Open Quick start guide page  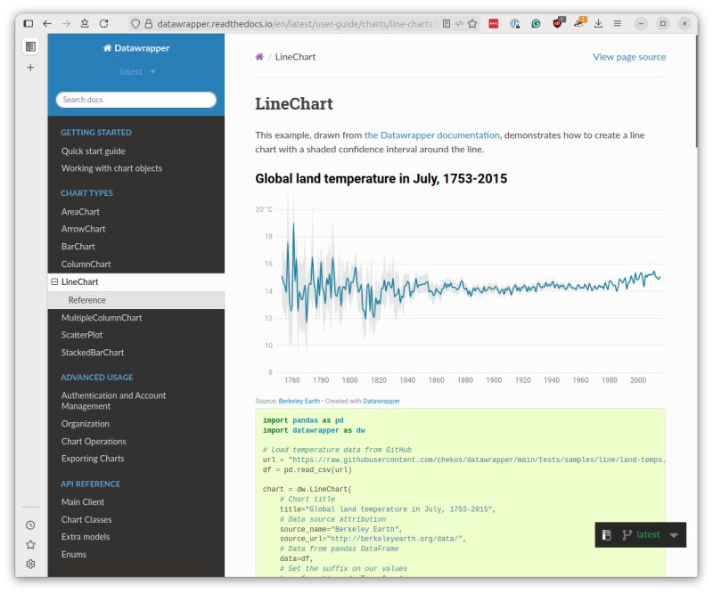(x=94, y=151)
